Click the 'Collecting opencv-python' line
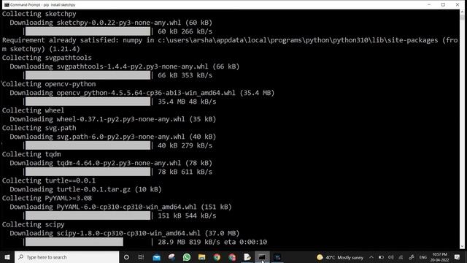This screenshot has height=263, width=467. point(49,84)
